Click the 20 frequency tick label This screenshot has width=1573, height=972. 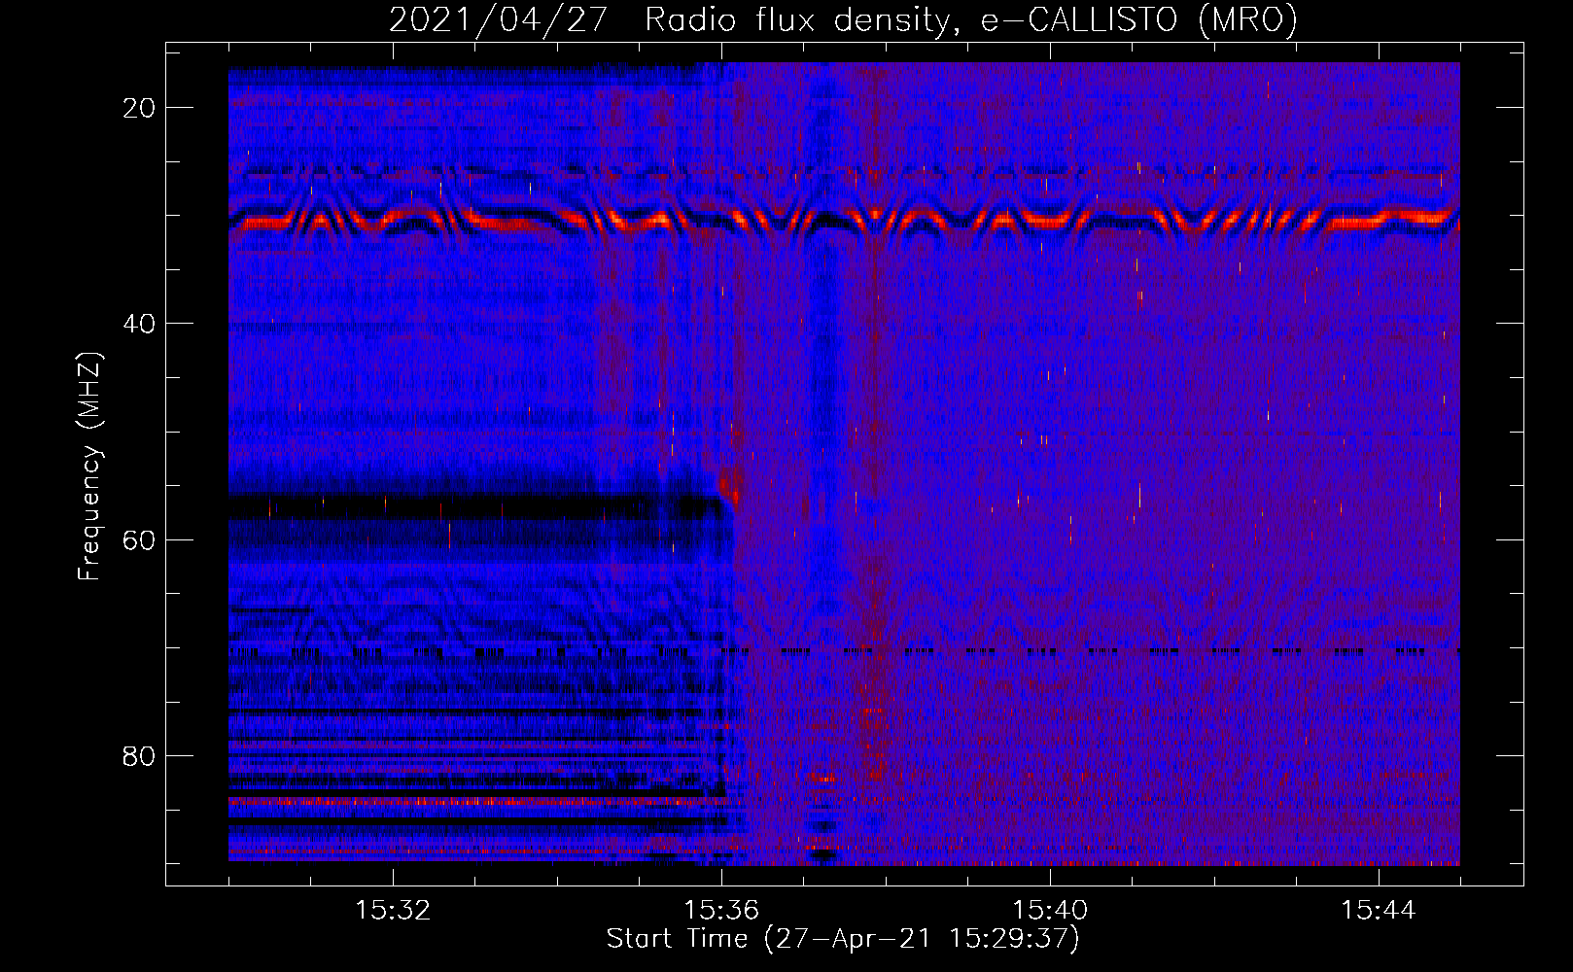(140, 108)
